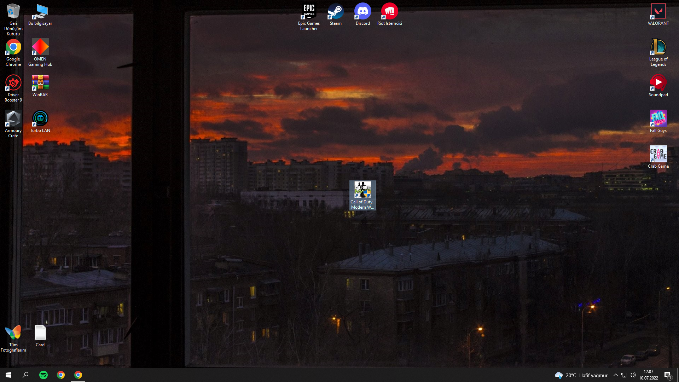Click the taskbar search magnifier

(x=25, y=375)
